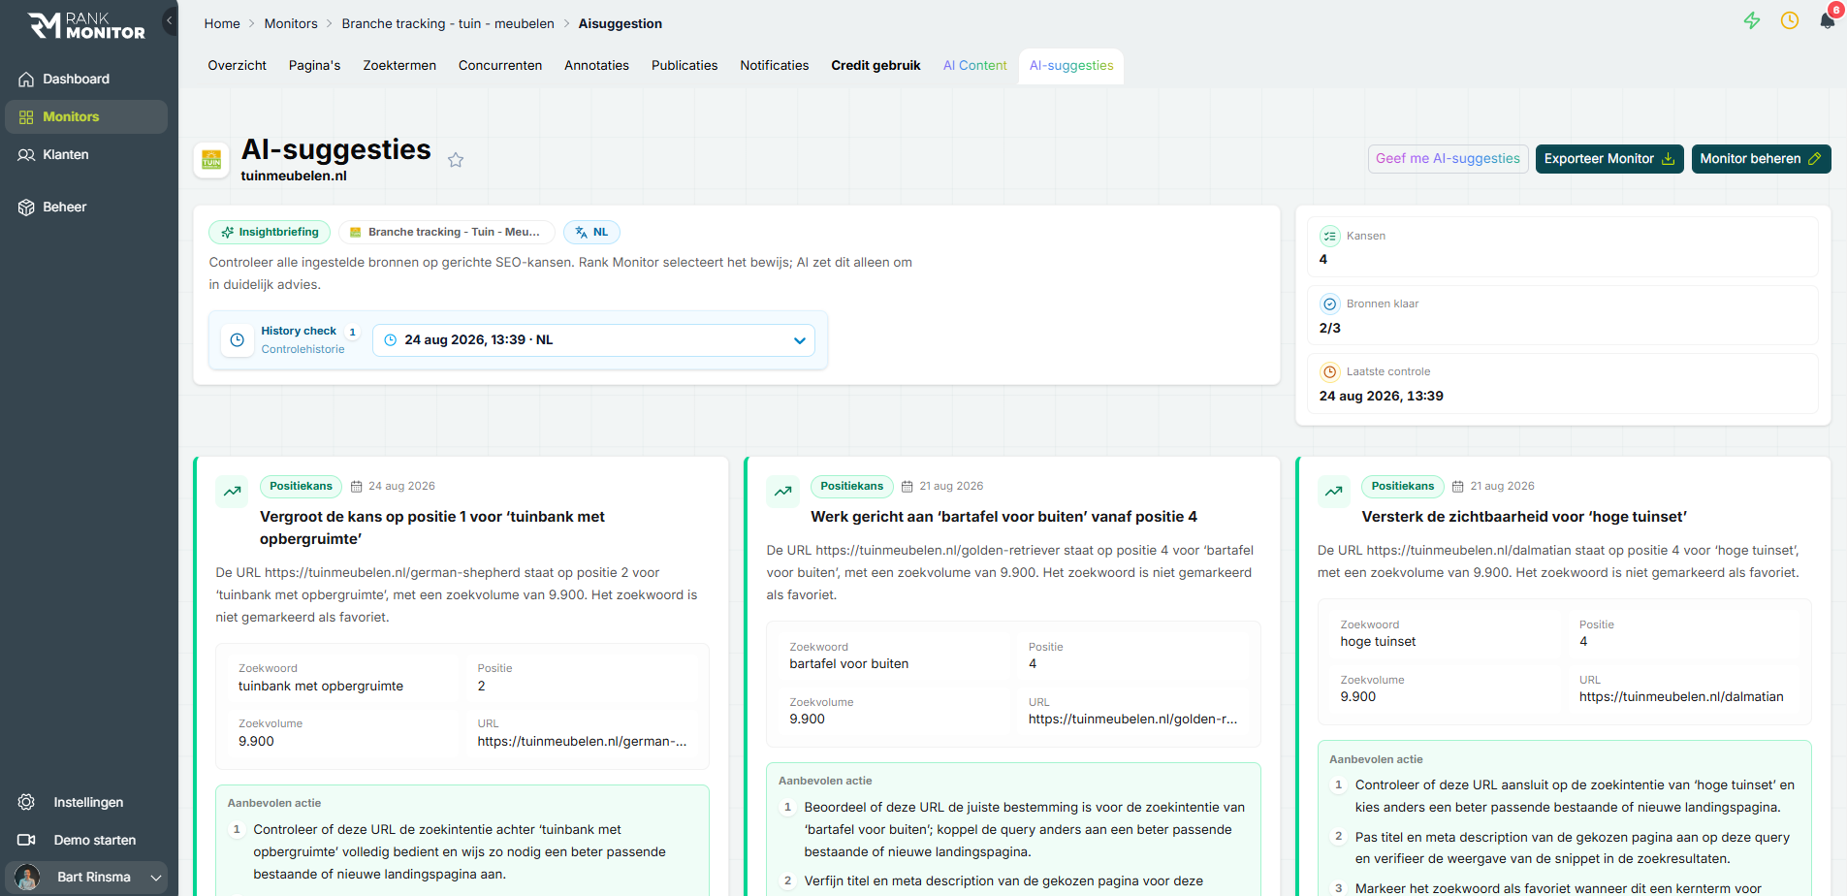Click URL value https://tuinmeubelen.nl/golden-r...
This screenshot has height=896, width=1847.
click(x=1132, y=719)
